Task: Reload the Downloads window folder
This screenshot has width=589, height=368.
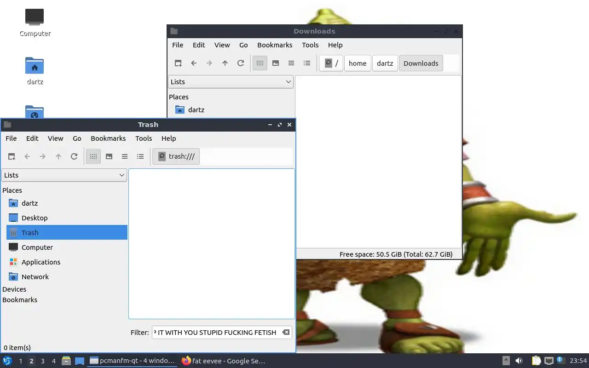Action: pyautogui.click(x=241, y=63)
